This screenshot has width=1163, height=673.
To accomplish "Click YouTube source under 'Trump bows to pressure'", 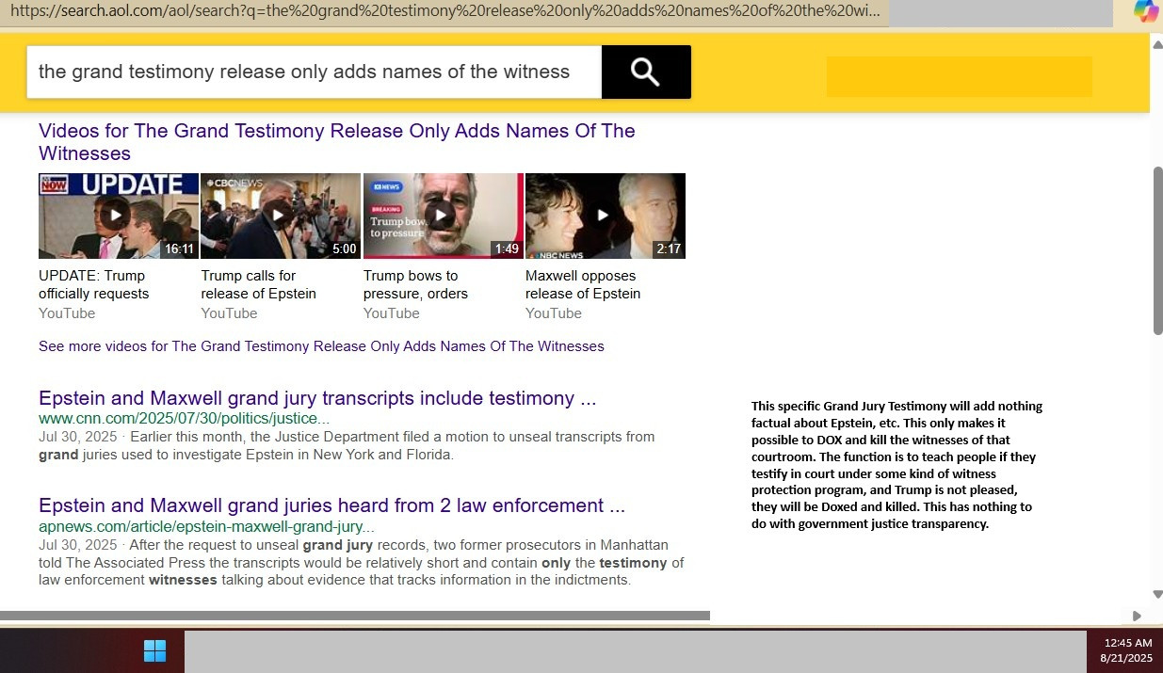I will pos(392,313).
